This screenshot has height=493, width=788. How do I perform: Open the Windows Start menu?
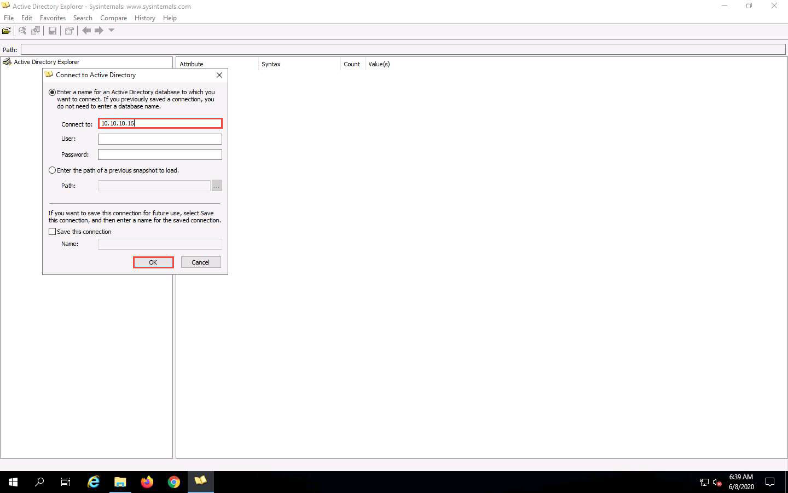coord(13,482)
